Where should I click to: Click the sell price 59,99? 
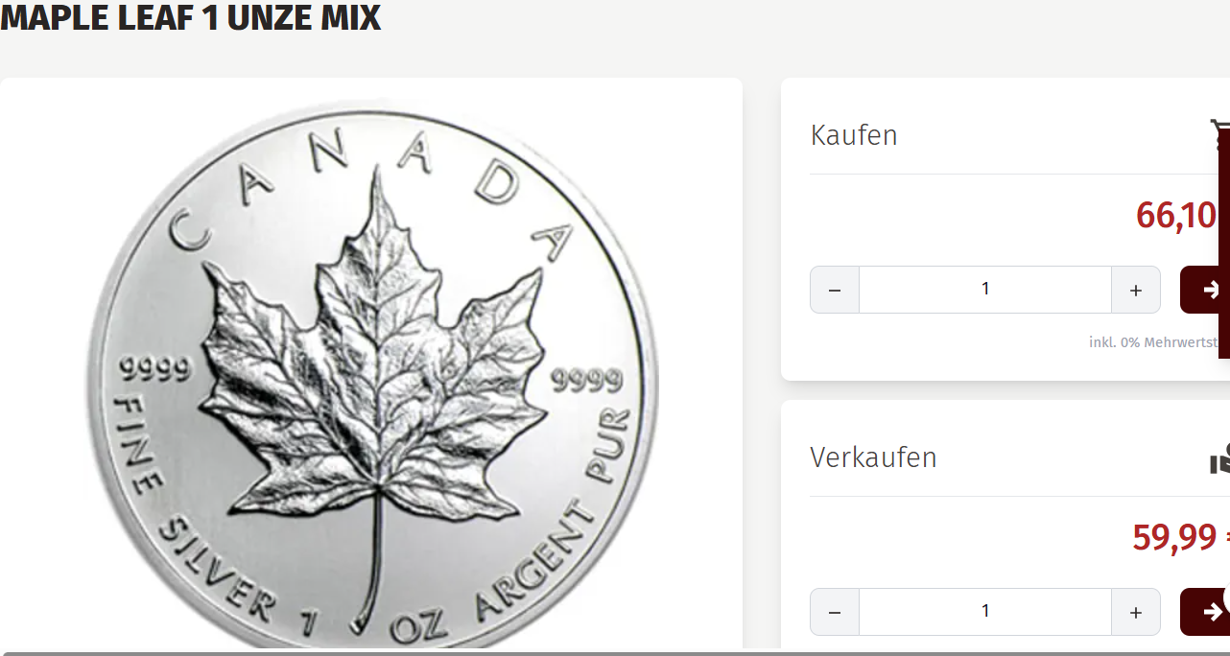click(1175, 537)
